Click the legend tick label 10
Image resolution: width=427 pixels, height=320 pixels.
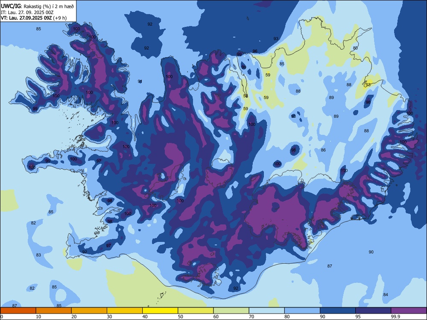click(38, 317)
